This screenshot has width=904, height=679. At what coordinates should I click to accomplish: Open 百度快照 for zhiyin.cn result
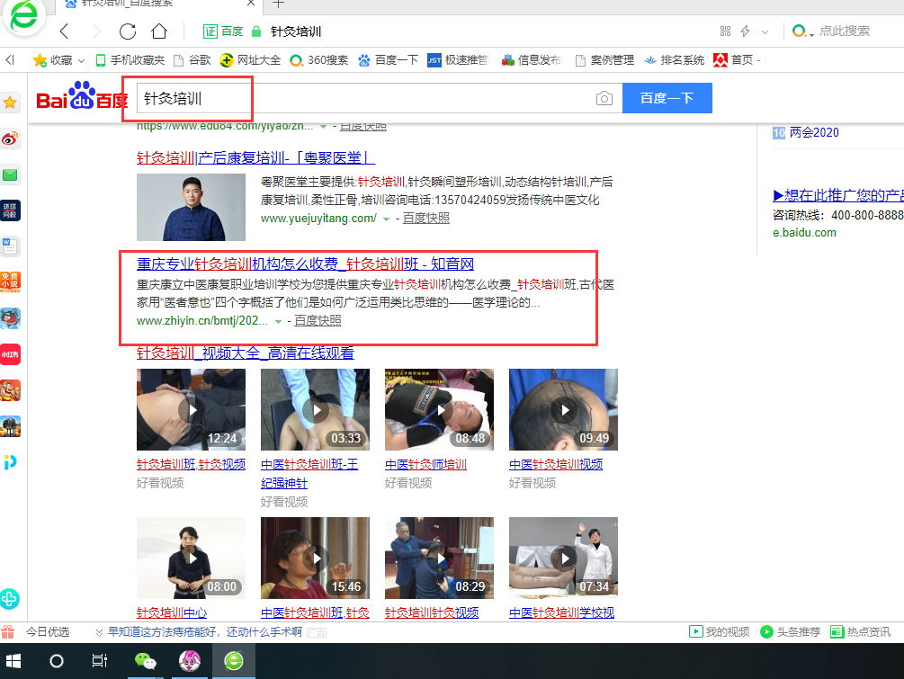tap(318, 320)
